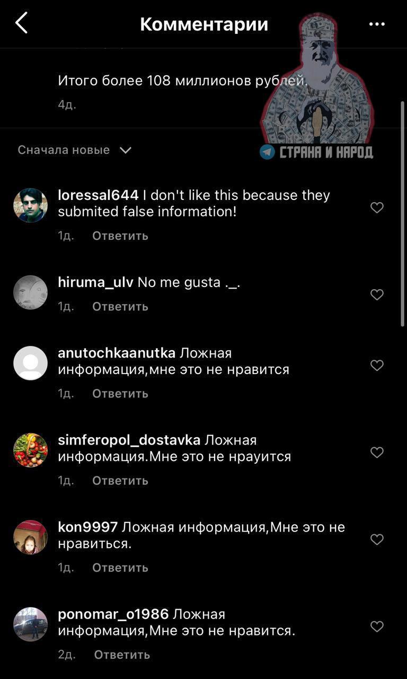This screenshot has width=407, height=679.
Task: Tap the heart on ponomar_o1986's comment
Action: pyautogui.click(x=377, y=626)
